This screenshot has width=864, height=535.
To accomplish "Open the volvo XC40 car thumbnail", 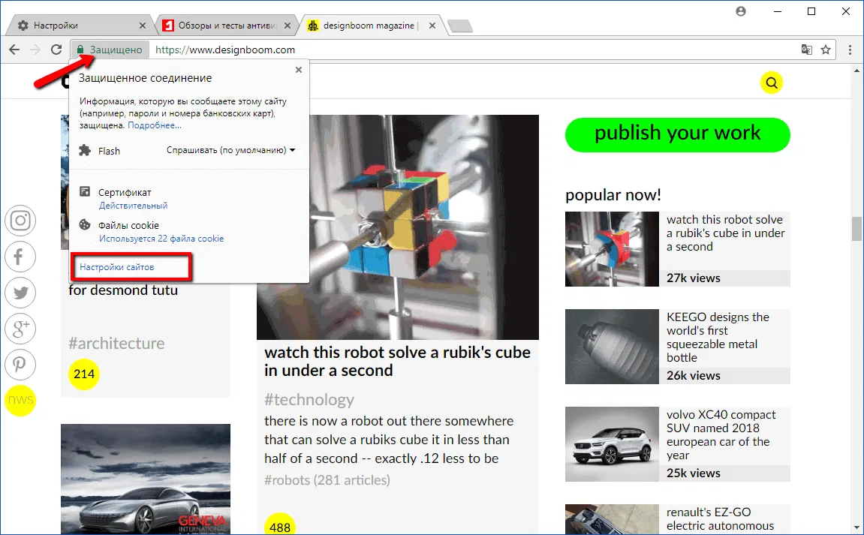I will click(612, 444).
